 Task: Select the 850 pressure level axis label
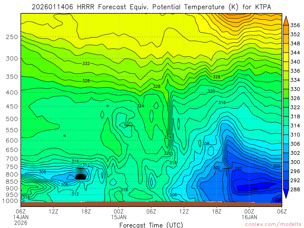(x=12, y=182)
